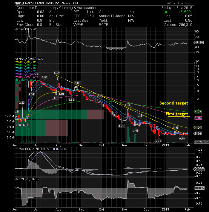Viewport: 209px width, 212px height.
Task: Click the 0.85 last price axis tag
Action: 198,134
